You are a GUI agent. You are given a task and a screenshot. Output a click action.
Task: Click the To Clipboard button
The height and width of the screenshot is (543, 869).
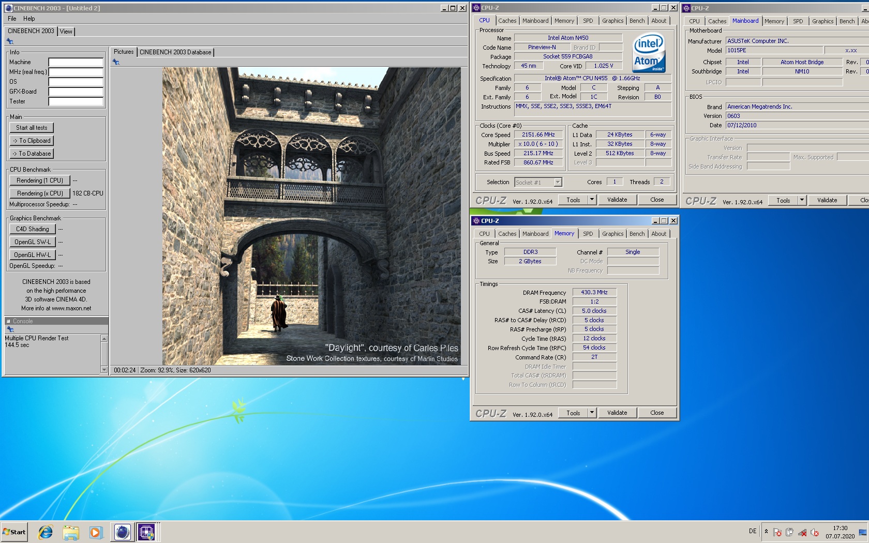32,141
